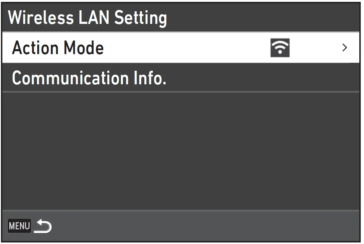Click blank space right of Communication Info.
The width and height of the screenshot is (364, 244).
pos(259,78)
